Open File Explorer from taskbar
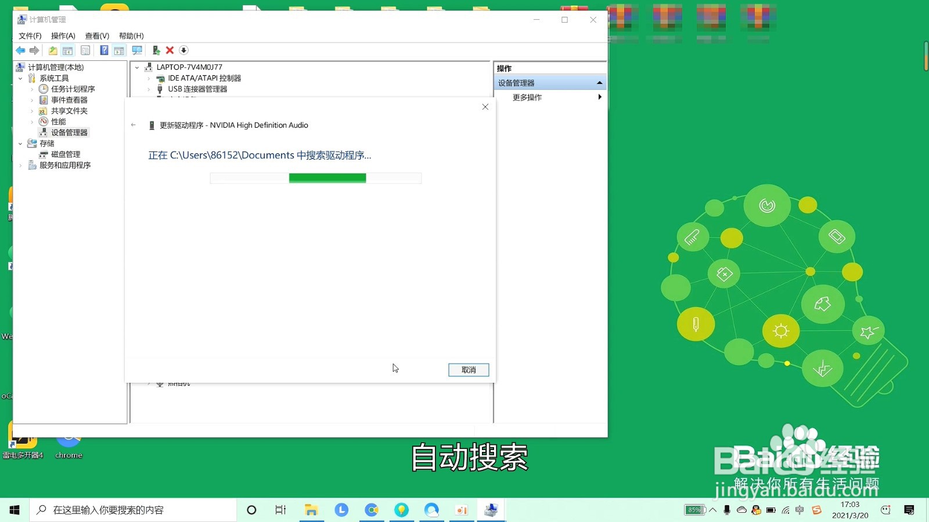The height and width of the screenshot is (522, 929). [x=311, y=510]
